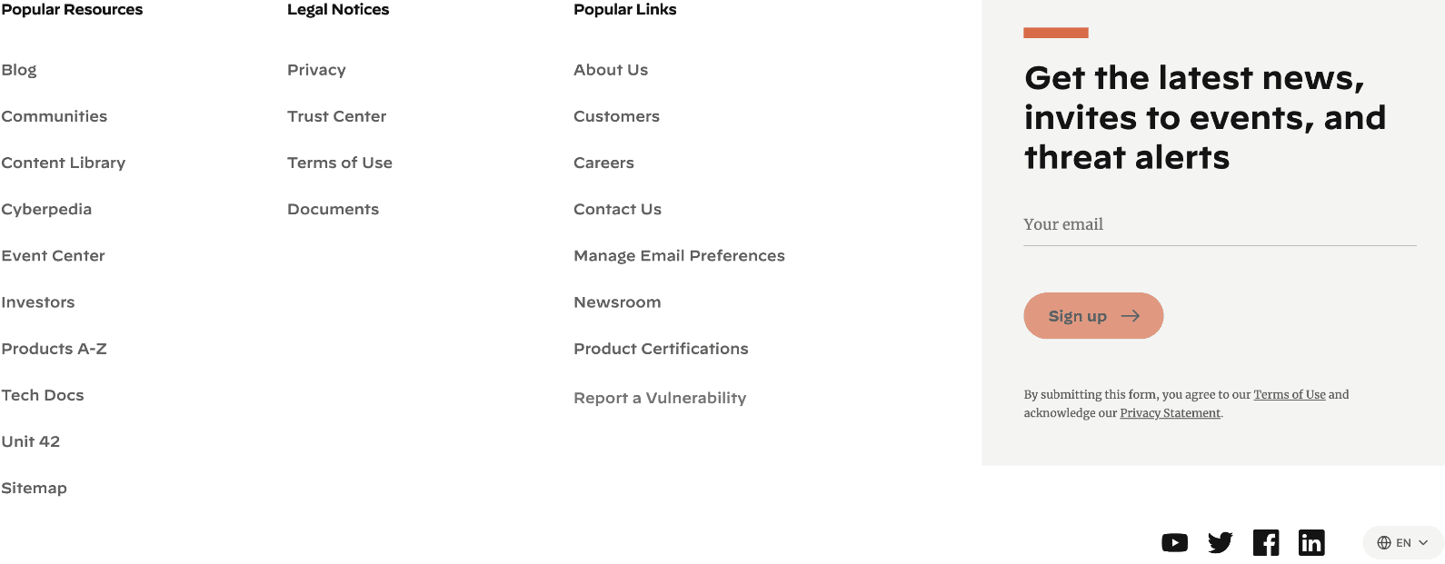The image size is (1445, 564).
Task: Click the globe language icon
Action: click(x=1384, y=541)
